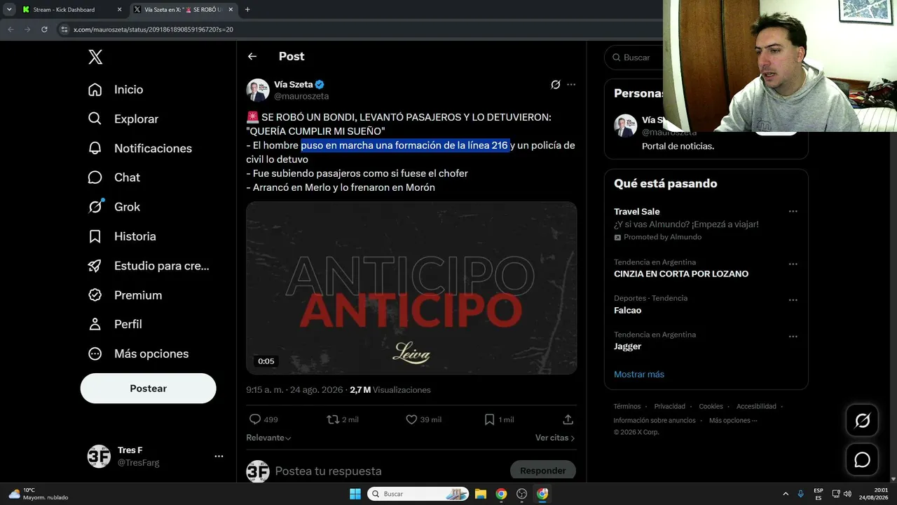The image size is (897, 505).
Task: Click Mostrar más under trends
Action: click(x=639, y=375)
